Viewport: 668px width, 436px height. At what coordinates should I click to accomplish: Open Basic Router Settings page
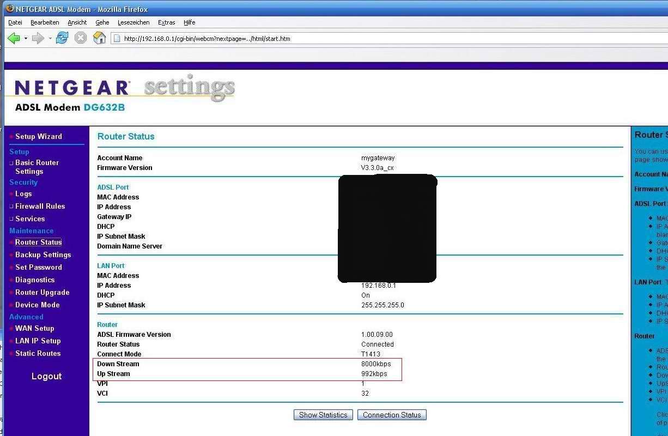click(x=37, y=167)
